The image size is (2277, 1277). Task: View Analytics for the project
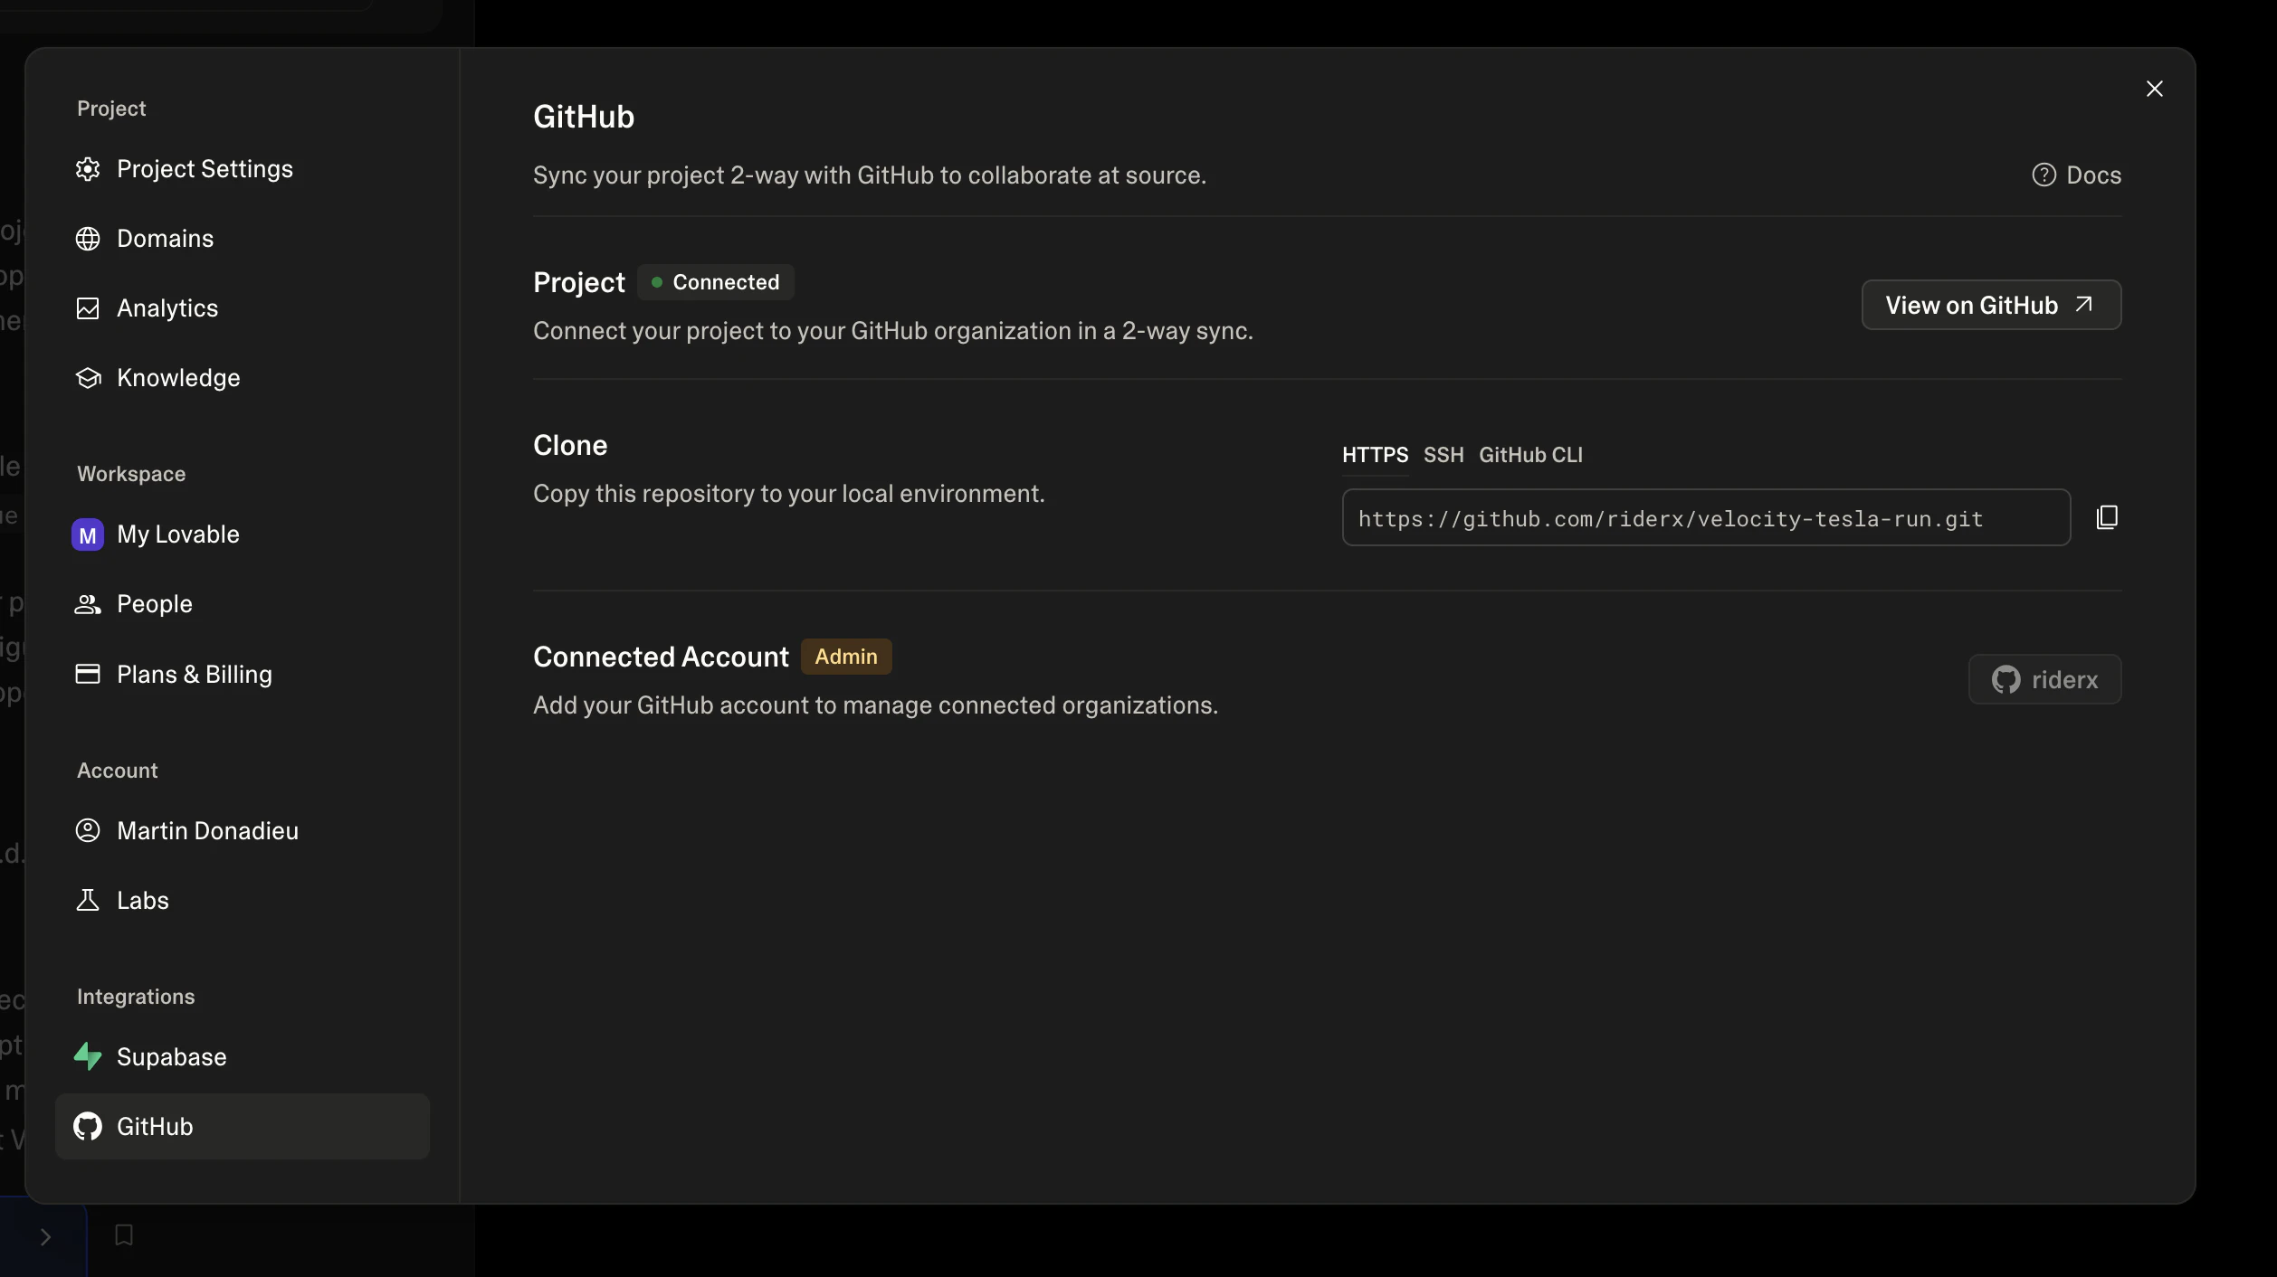pos(167,307)
